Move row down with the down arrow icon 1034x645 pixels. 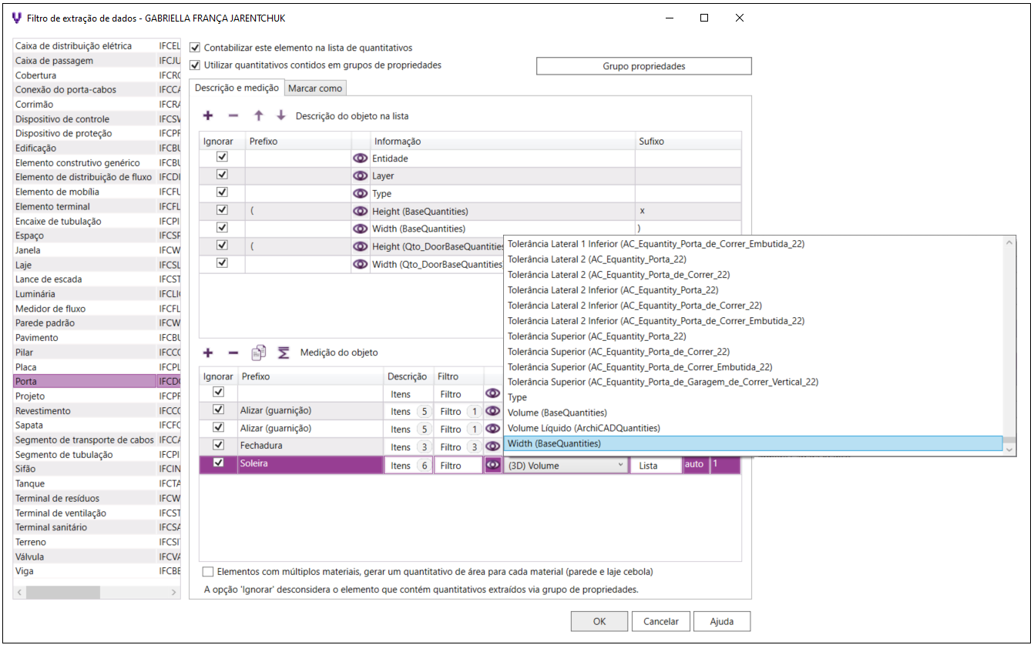pyautogui.click(x=281, y=116)
